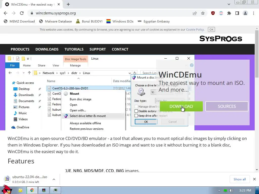Open the Windows ISOs bookmark
Screen dimensions: 259x194
(120, 21)
